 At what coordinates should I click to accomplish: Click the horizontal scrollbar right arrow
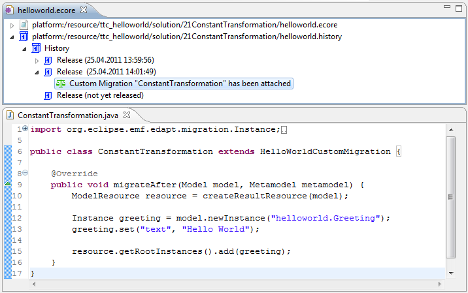point(440,284)
